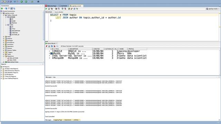This screenshot has width=221, height=124.
Task: Select the Query Result tab
Action: [x=51, y=43]
